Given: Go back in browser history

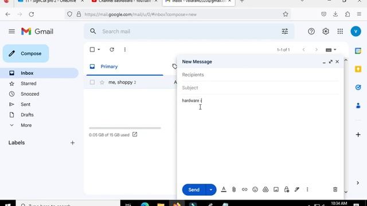Looking at the screenshot, I should tap(7, 14).
